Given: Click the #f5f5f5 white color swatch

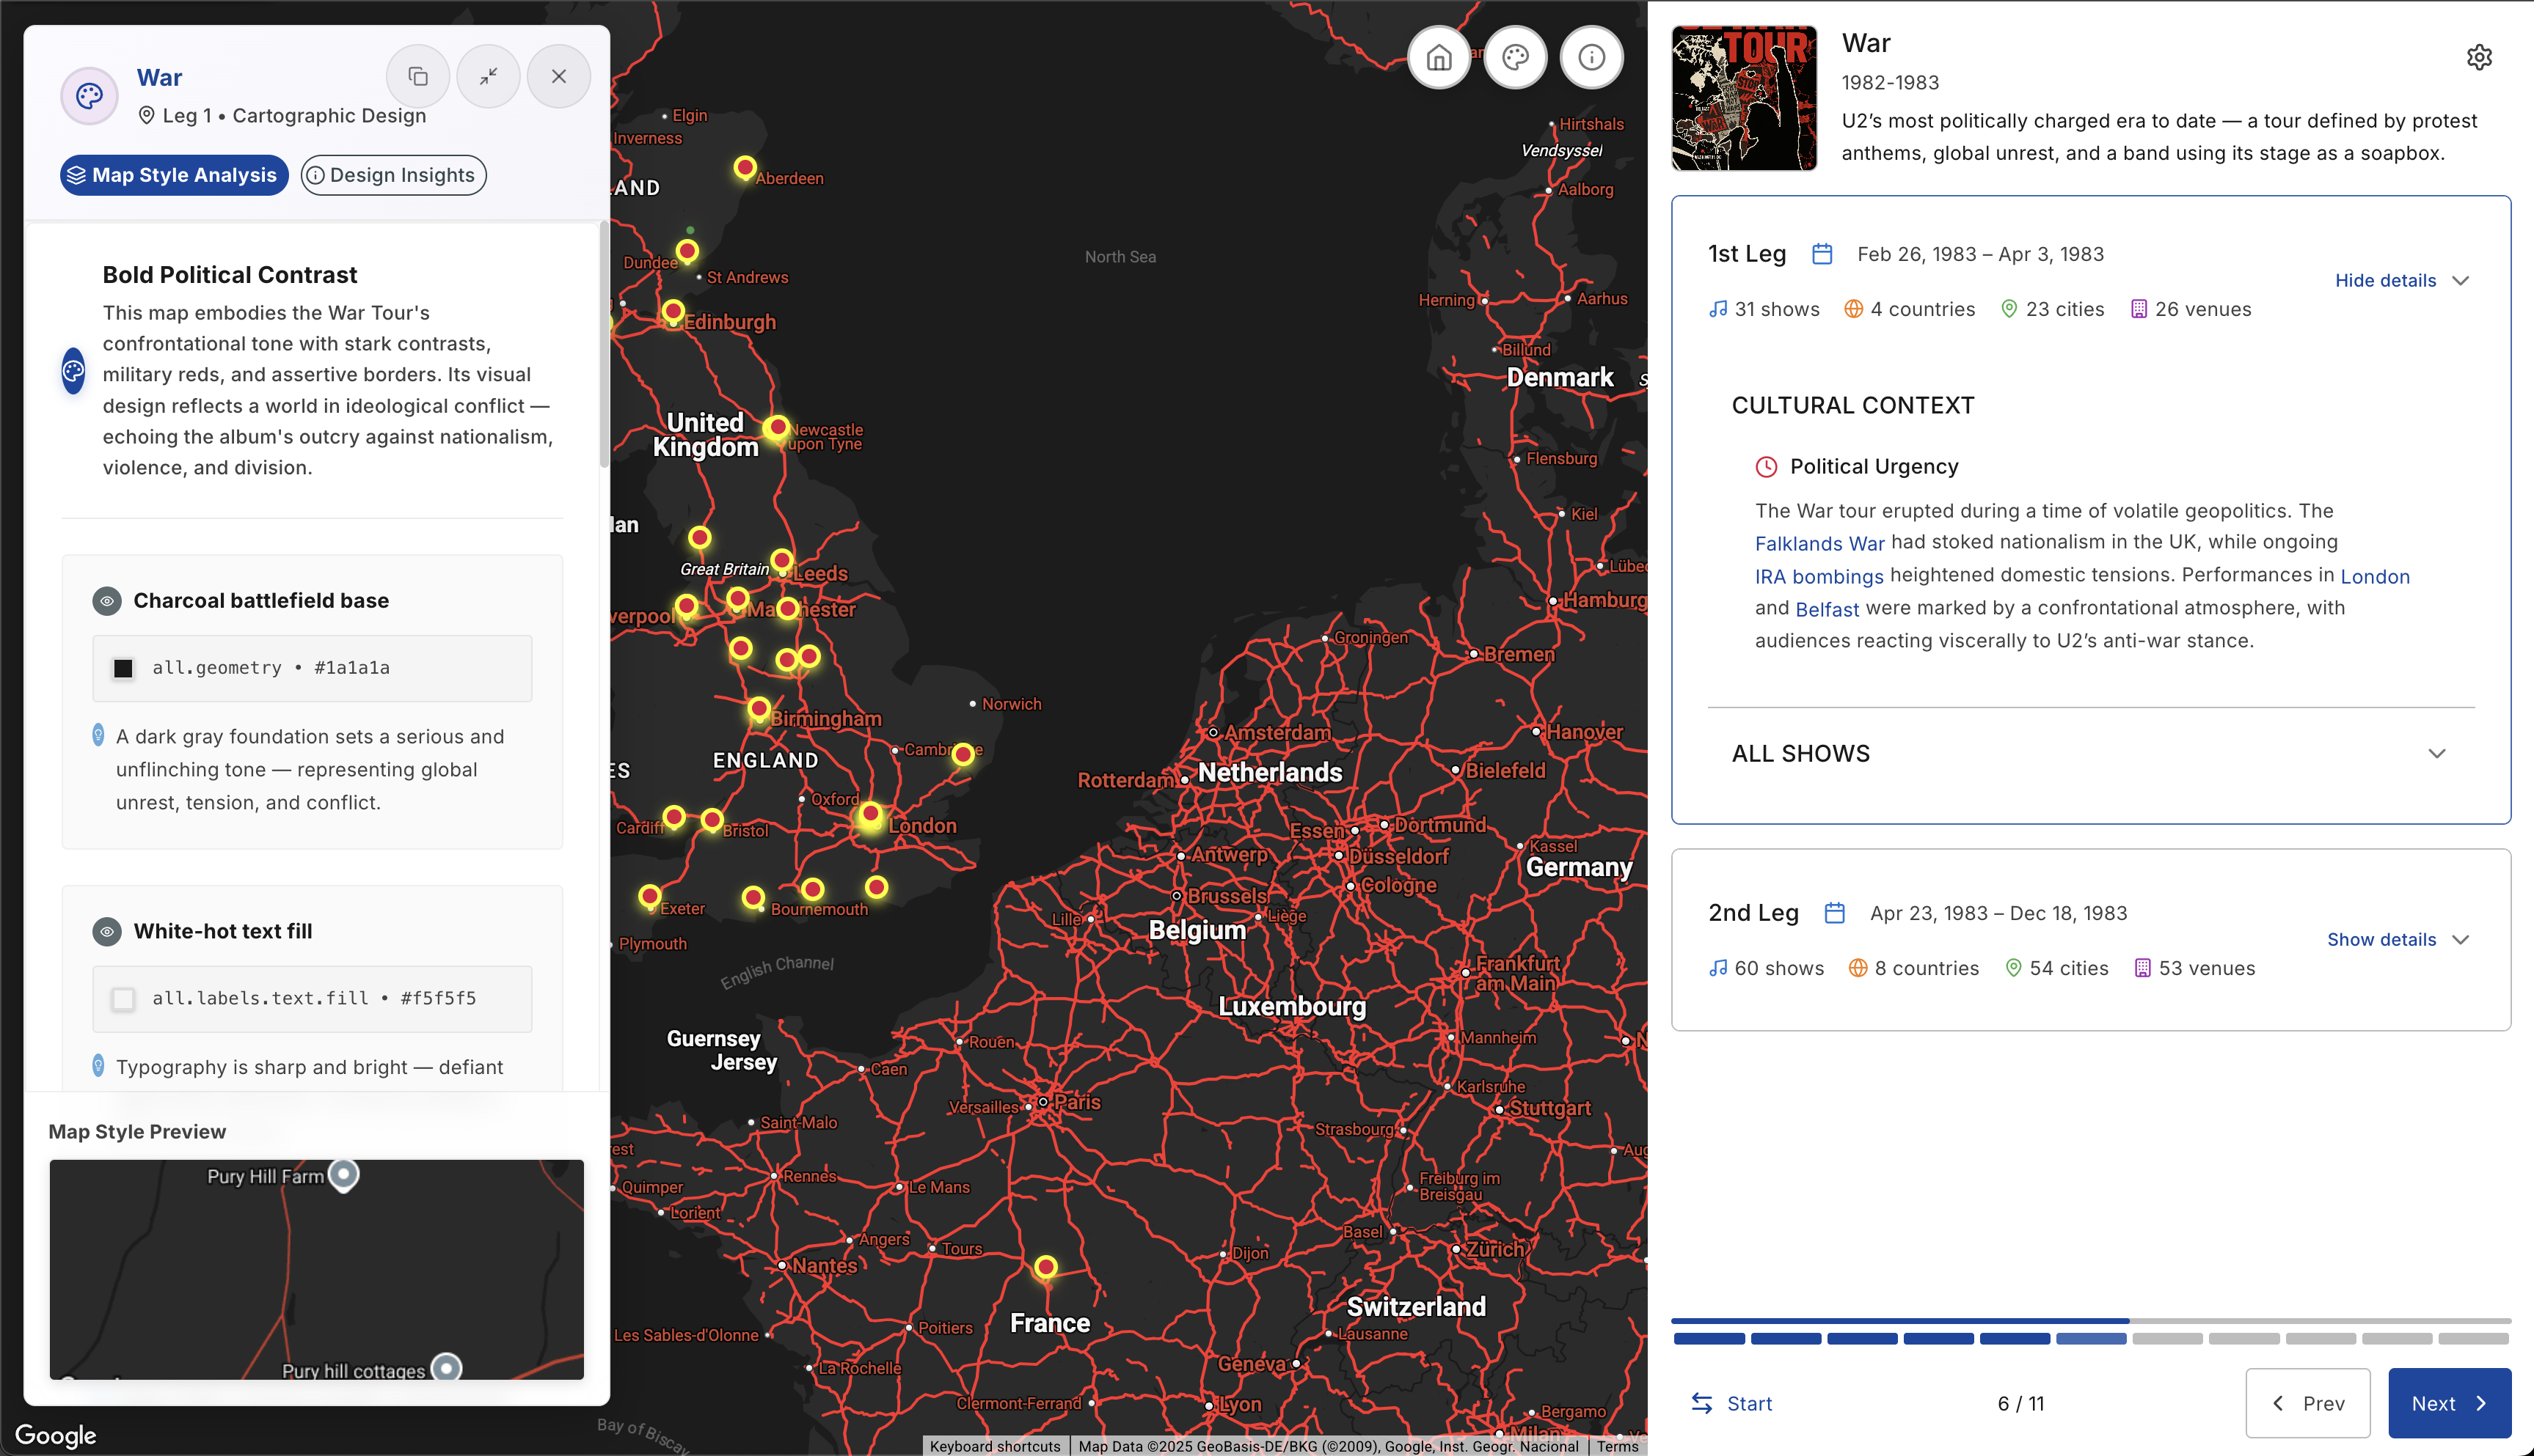Looking at the screenshot, I should (124, 999).
